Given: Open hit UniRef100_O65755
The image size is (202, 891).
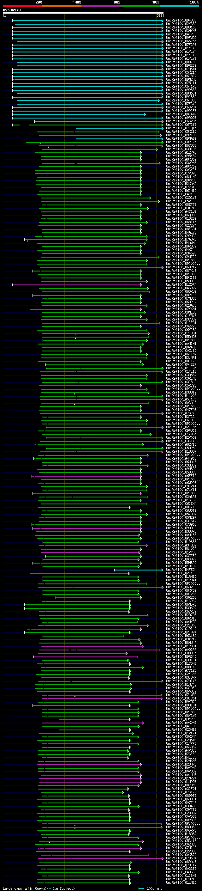Looking at the screenshot, I should point(181,41).
